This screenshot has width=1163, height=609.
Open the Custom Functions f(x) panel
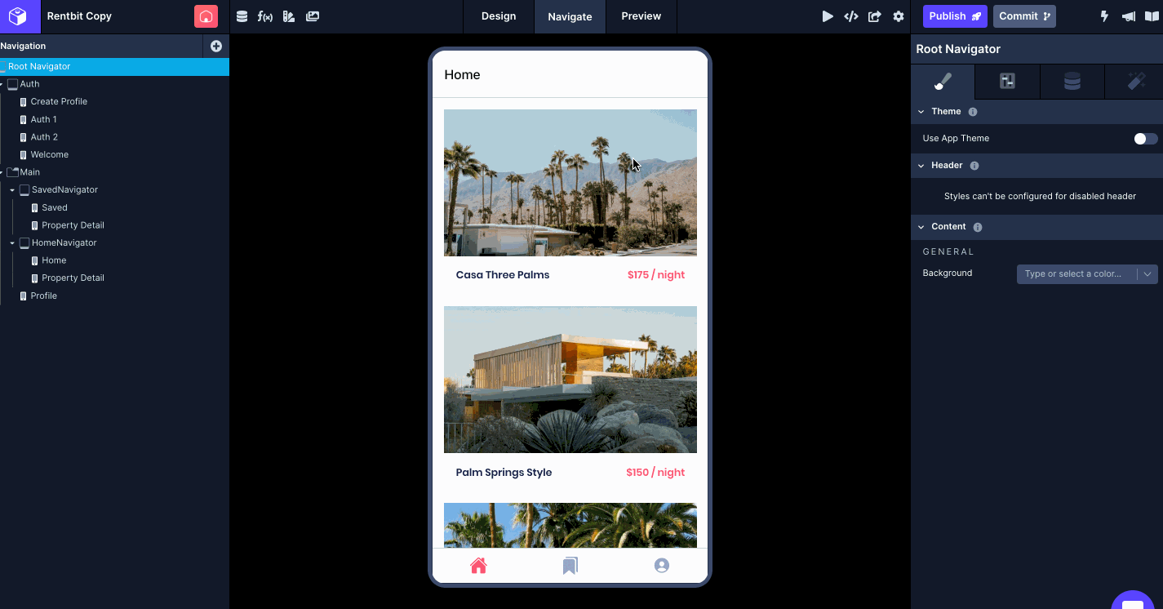(264, 16)
